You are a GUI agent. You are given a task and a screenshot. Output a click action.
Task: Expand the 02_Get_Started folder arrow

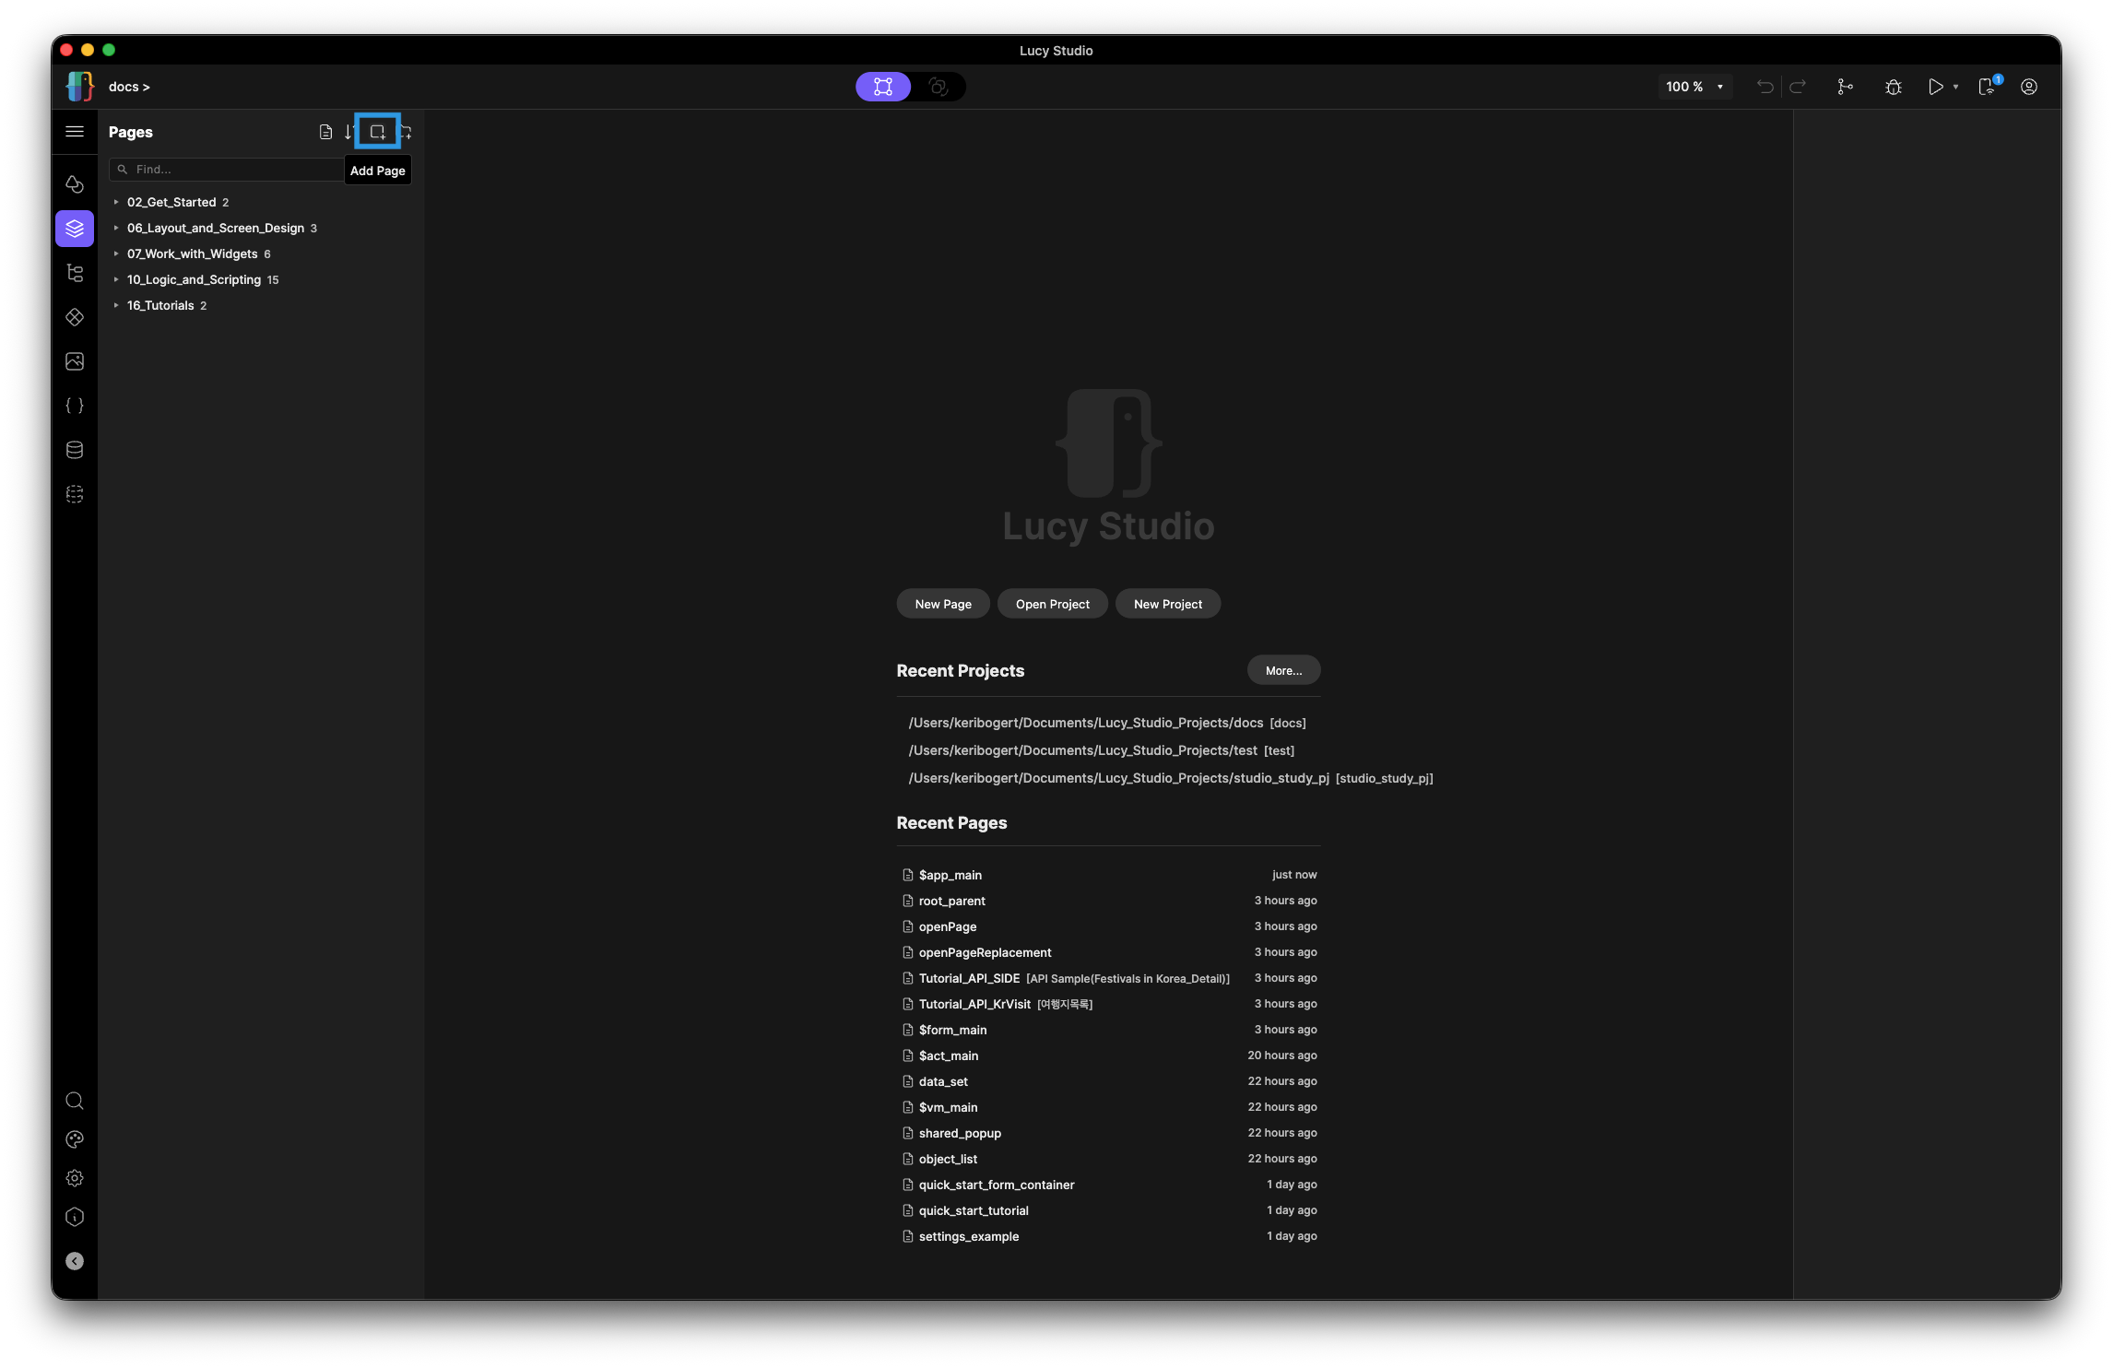click(x=116, y=202)
